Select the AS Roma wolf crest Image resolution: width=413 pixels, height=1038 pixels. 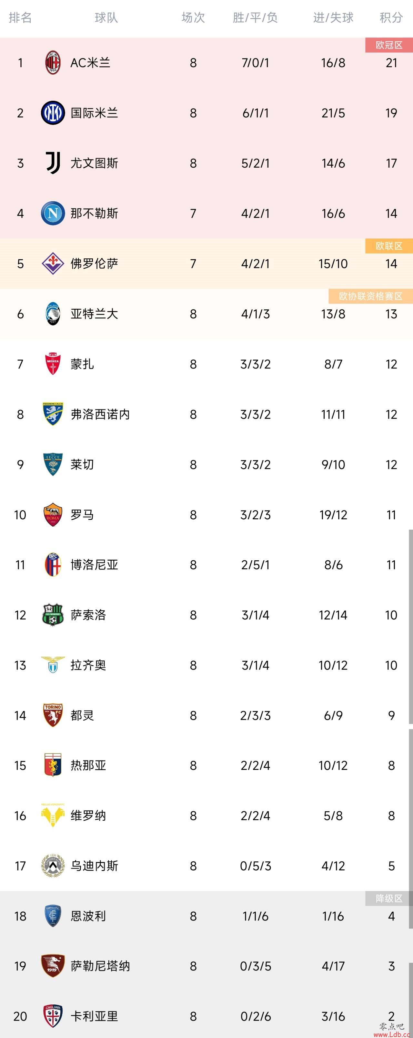tap(53, 514)
